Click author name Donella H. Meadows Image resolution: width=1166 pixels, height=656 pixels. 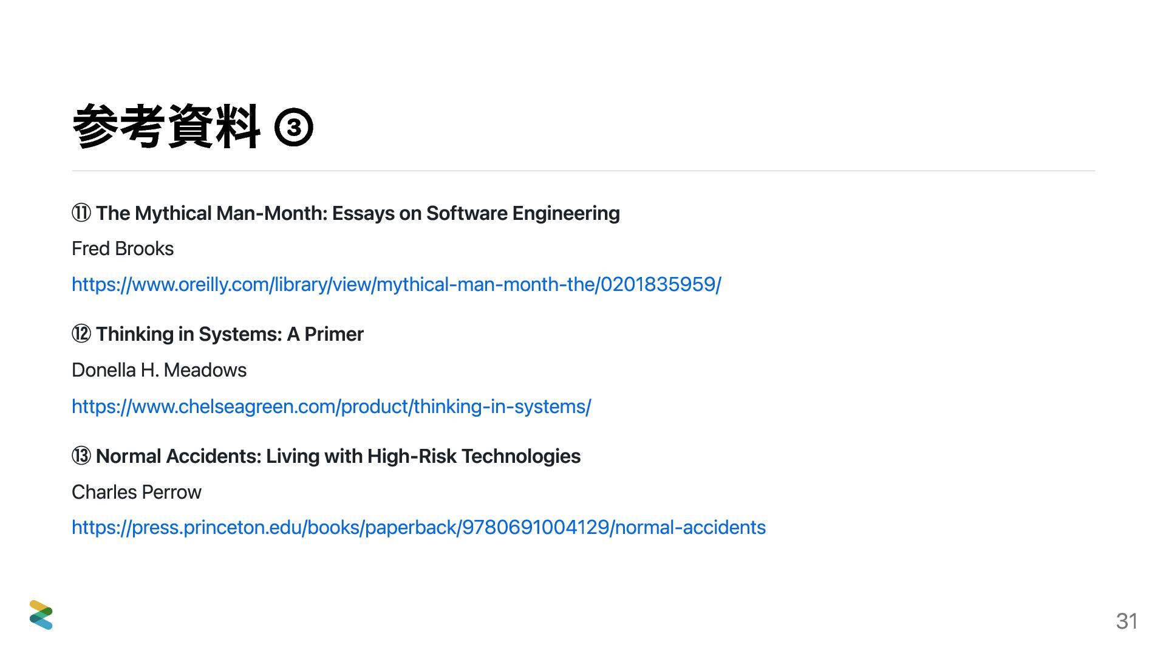coord(159,370)
